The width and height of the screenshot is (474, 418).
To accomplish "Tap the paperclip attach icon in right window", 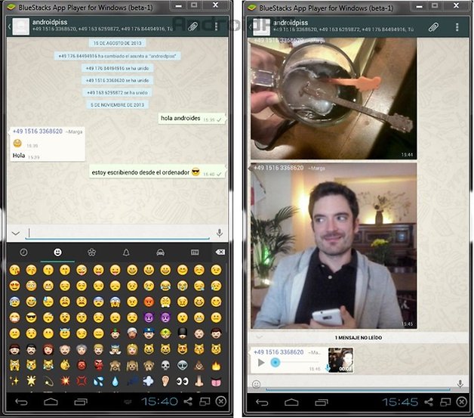I will tap(433, 27).
